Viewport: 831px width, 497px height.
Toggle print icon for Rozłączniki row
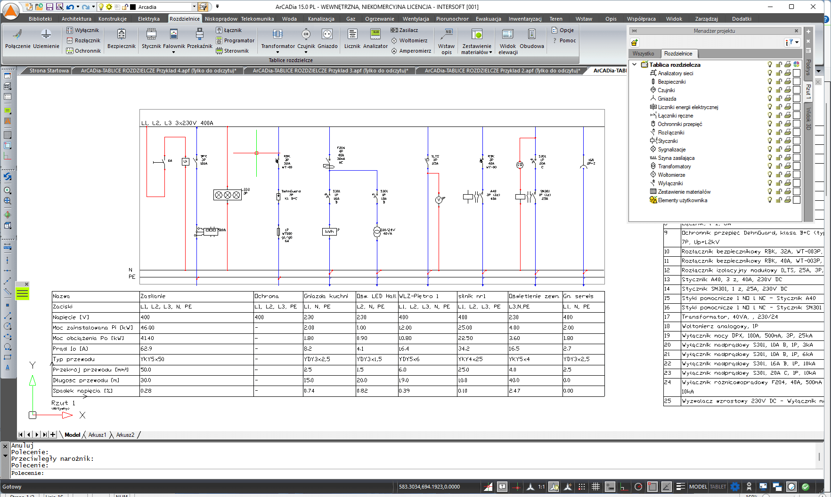[x=788, y=133]
